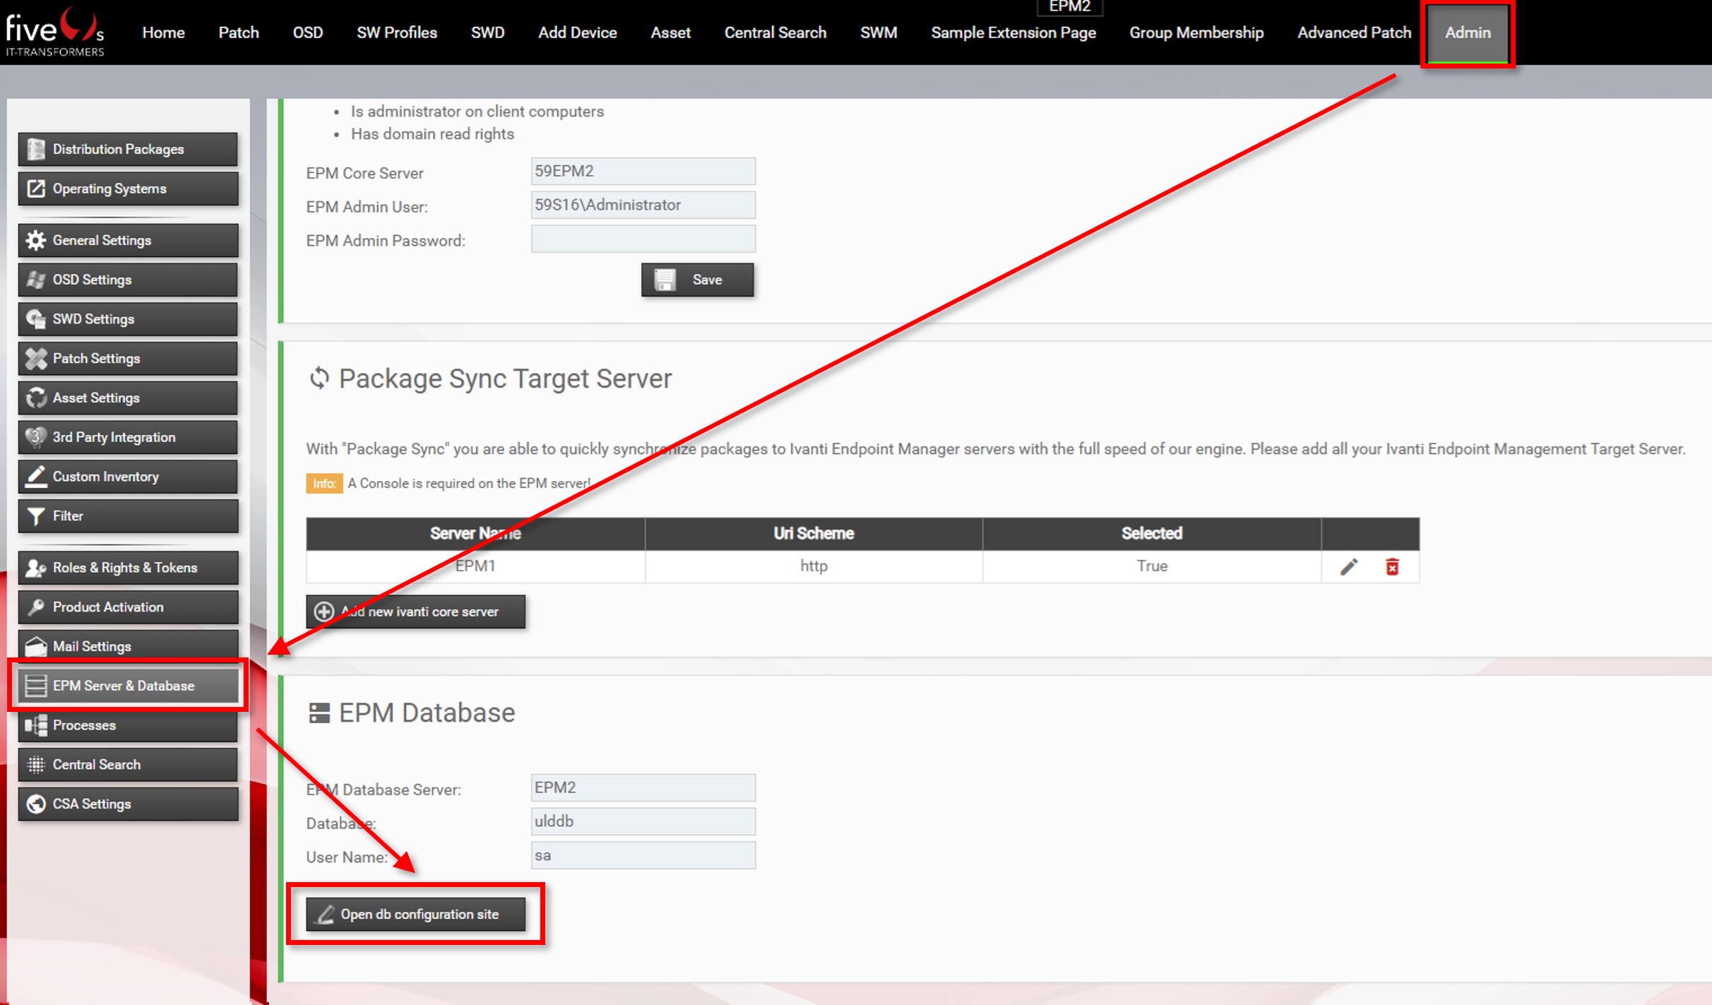1712x1005 pixels.
Task: Open 3rd Party Integration
Action: tap(128, 437)
